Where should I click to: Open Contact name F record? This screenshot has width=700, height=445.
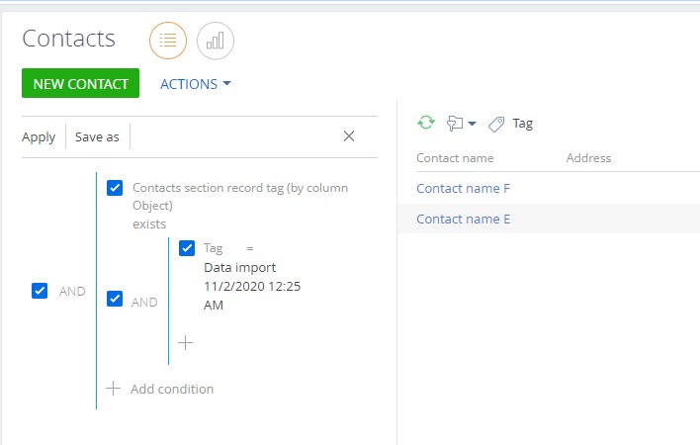click(x=463, y=188)
